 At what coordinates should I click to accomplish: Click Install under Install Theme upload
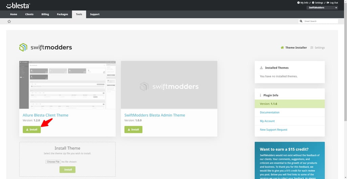point(67,170)
